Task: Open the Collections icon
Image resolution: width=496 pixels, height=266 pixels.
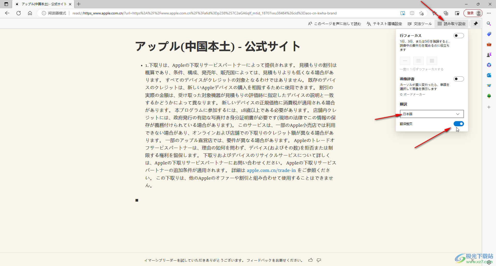Action: pyautogui.click(x=446, y=13)
